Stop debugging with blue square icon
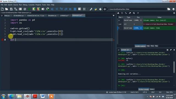 point(75,9)
